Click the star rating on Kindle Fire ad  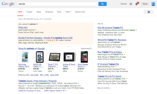click(x=50, y=40)
